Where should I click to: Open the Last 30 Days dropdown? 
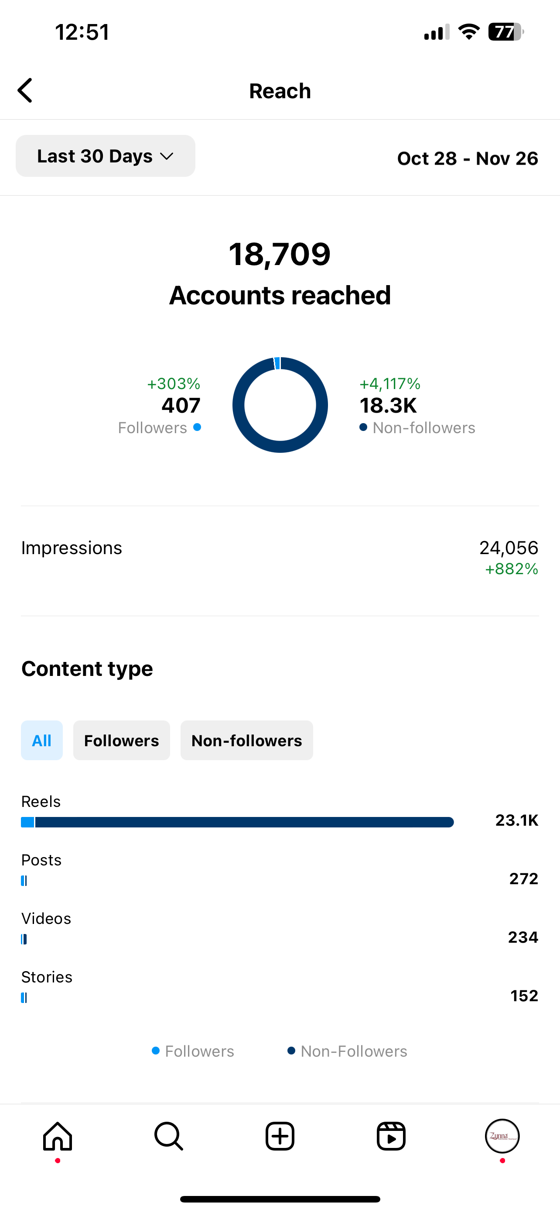105,156
